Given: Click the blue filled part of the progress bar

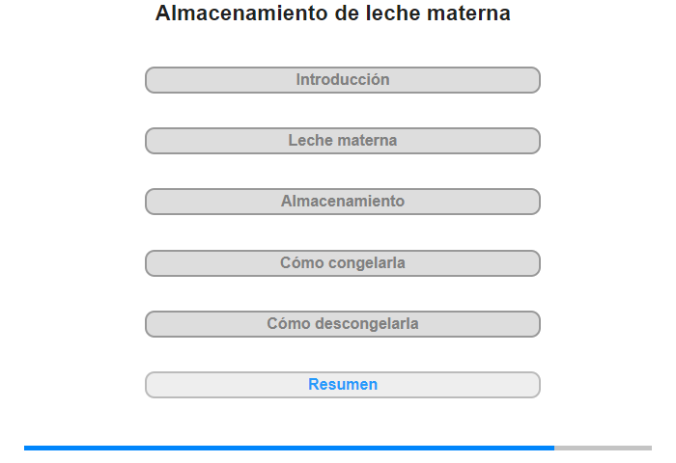Looking at the screenshot, I should [x=290, y=448].
